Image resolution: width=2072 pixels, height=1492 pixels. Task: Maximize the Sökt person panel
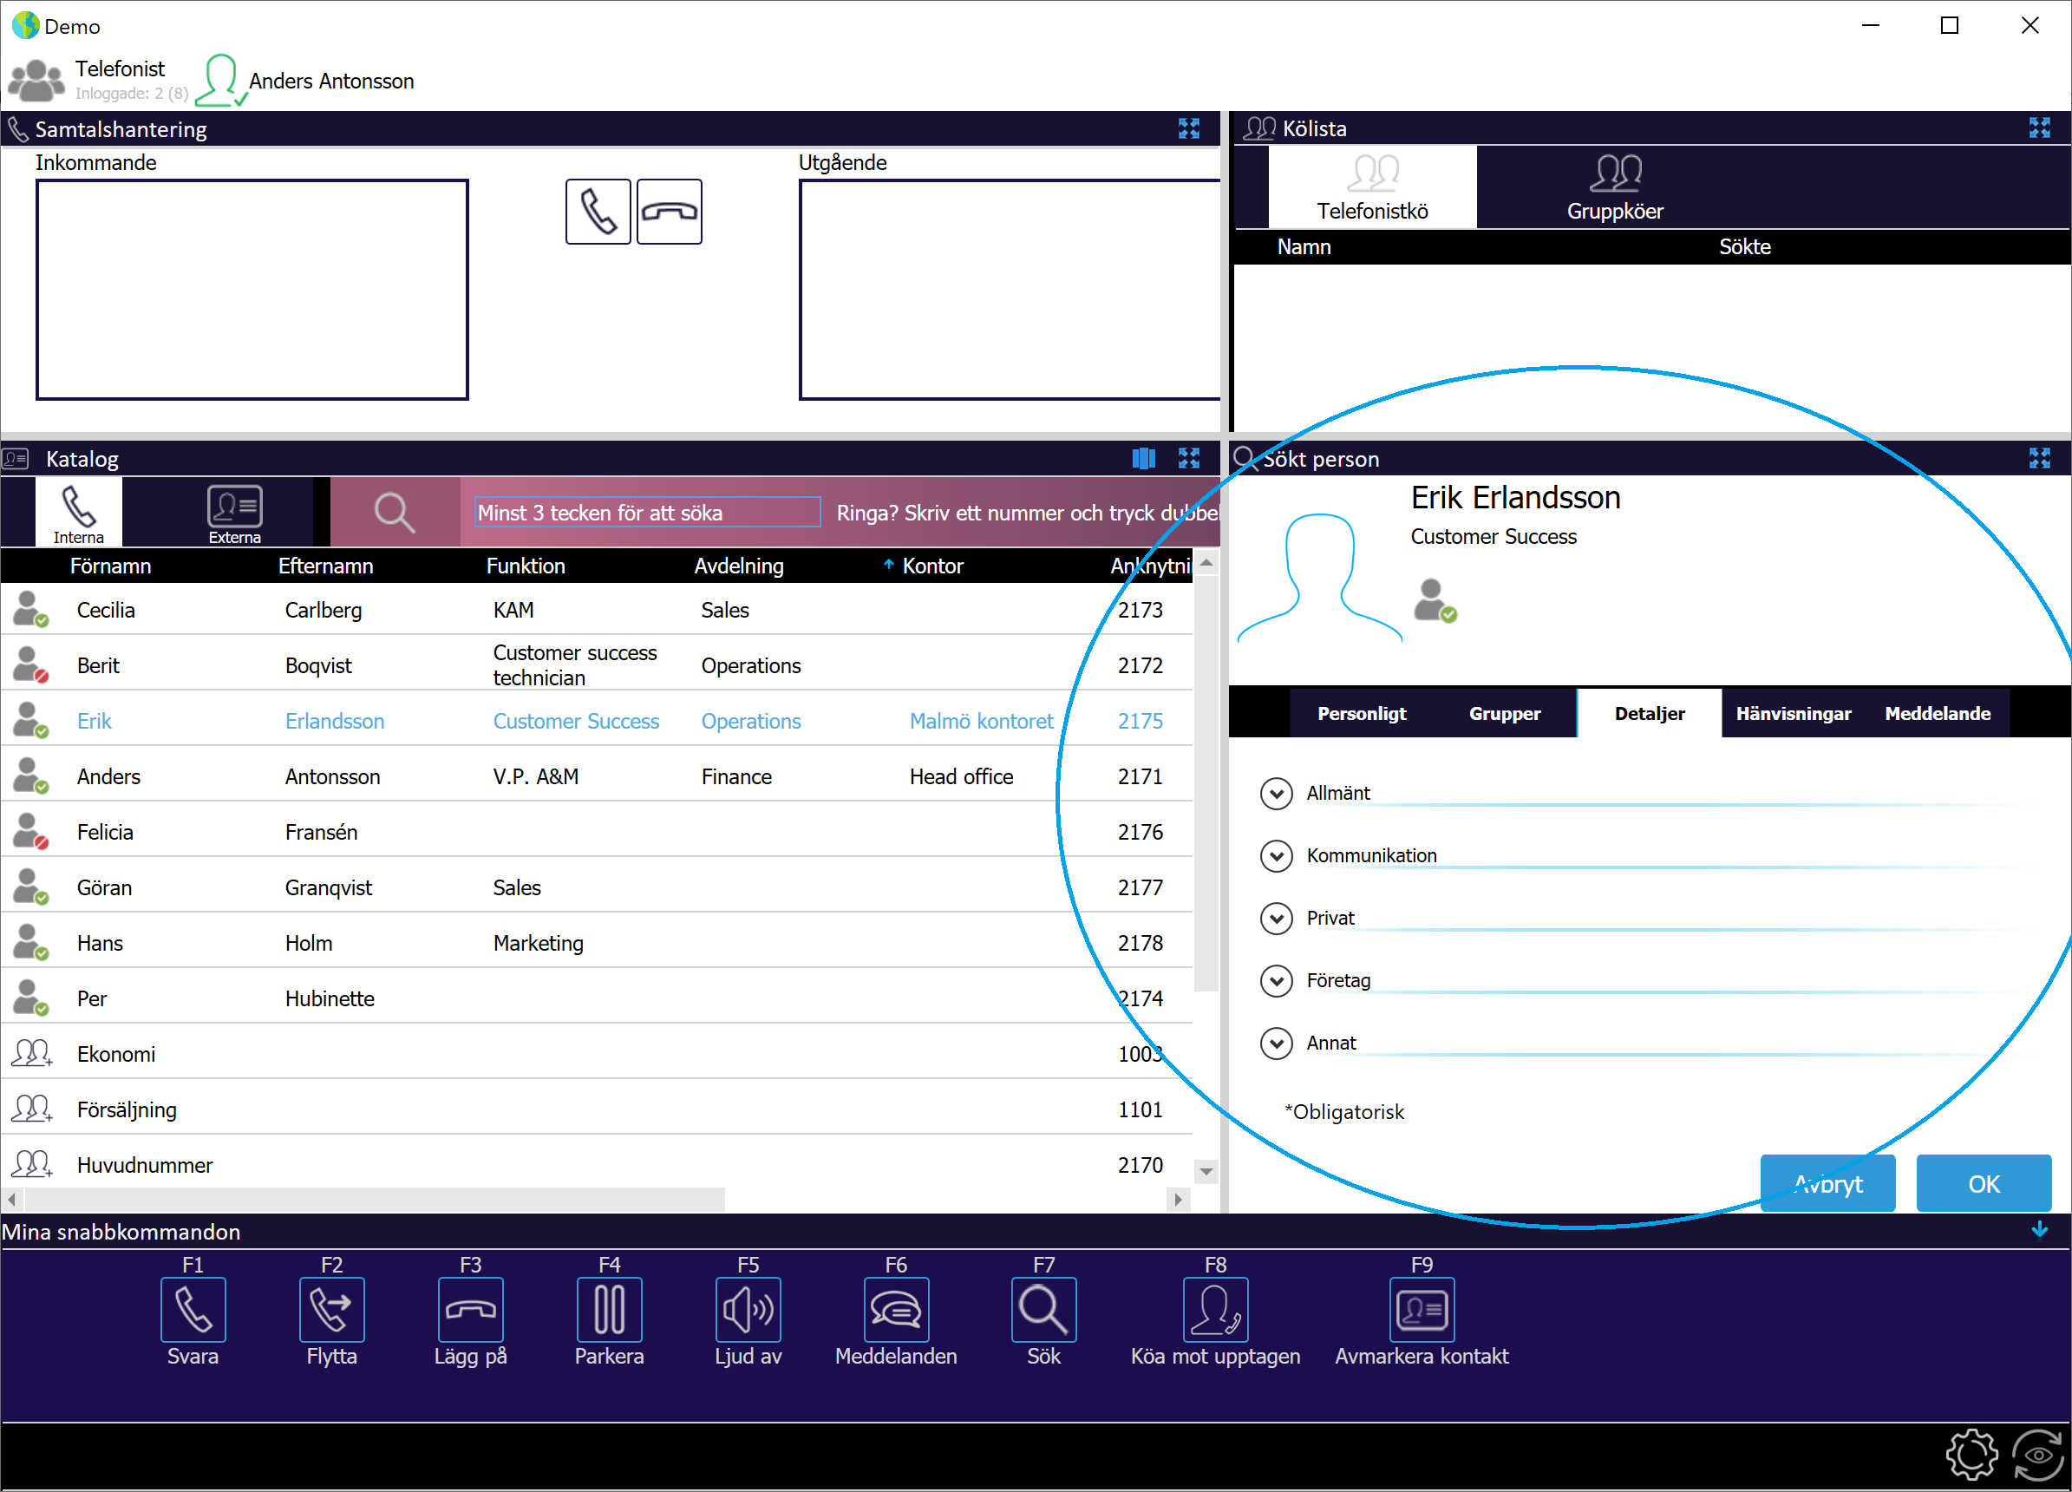(x=2040, y=458)
